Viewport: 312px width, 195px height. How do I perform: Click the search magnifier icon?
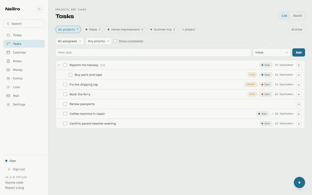tap(8, 24)
